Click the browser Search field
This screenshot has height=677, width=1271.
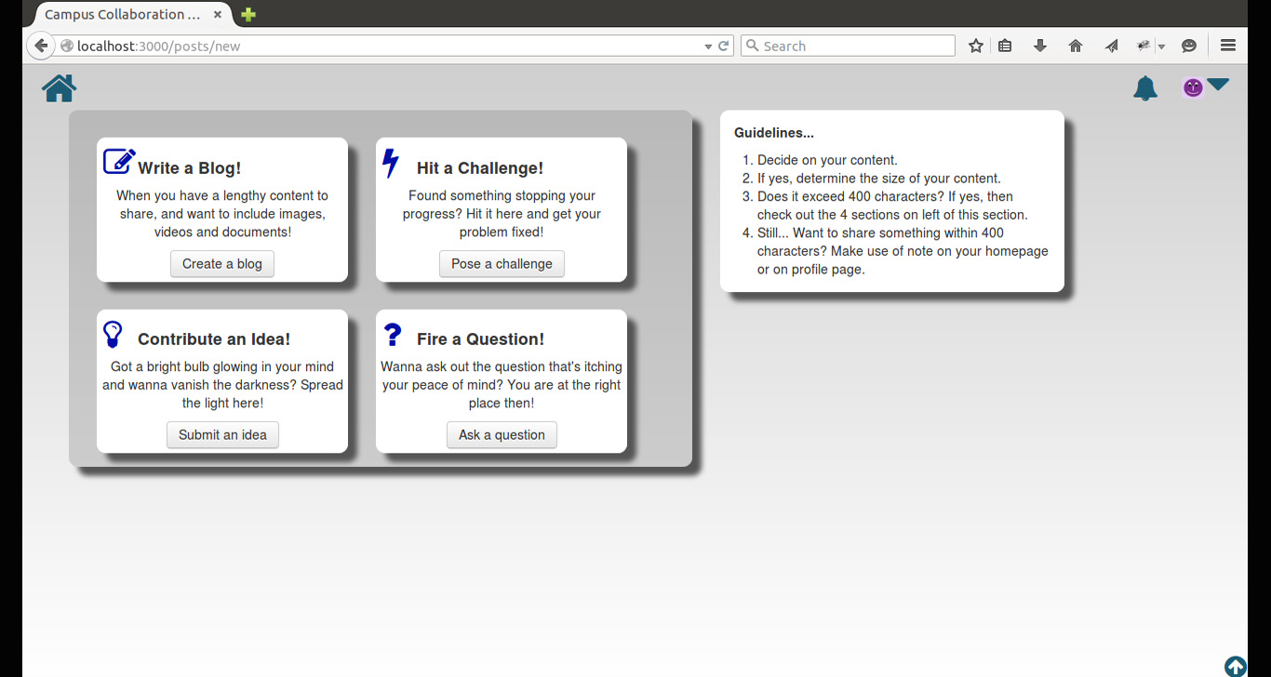(848, 46)
